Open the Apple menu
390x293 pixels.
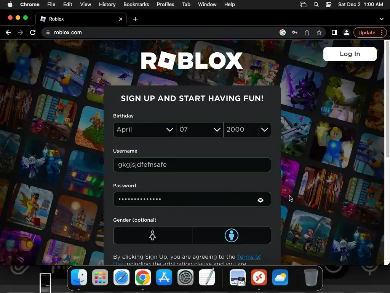(x=10, y=5)
